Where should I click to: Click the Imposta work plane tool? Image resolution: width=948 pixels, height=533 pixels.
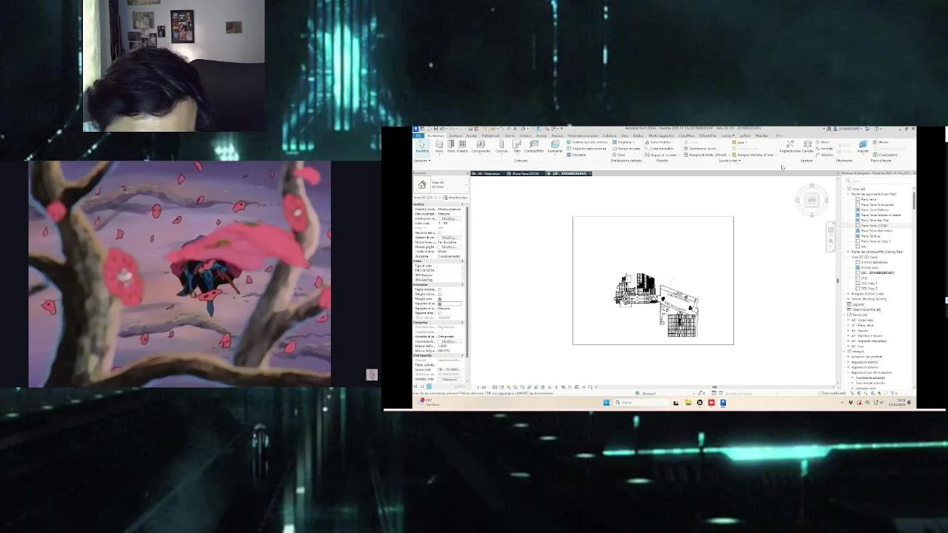(863, 147)
